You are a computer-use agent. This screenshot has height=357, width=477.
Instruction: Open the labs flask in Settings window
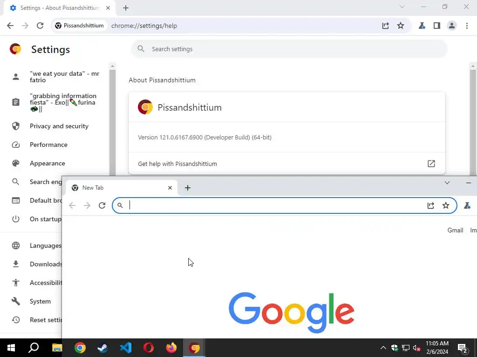point(422,26)
